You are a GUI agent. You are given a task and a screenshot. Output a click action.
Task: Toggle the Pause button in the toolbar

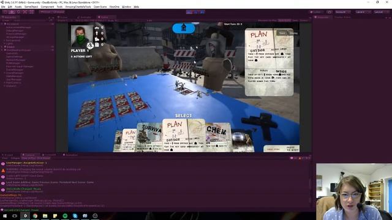click(x=196, y=12)
